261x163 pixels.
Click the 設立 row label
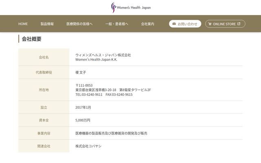point(44,108)
